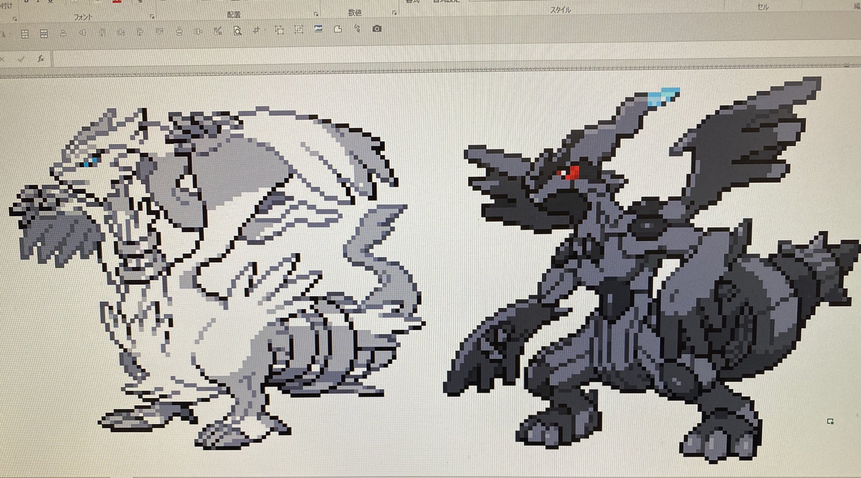Click the フォント group label

coord(83,17)
